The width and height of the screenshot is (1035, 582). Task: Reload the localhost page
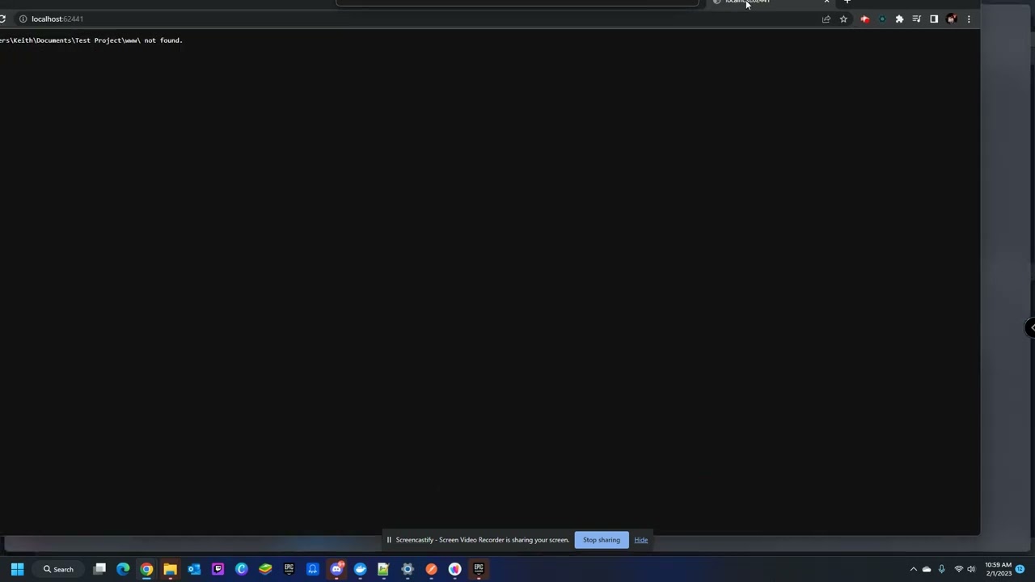(x=2, y=19)
